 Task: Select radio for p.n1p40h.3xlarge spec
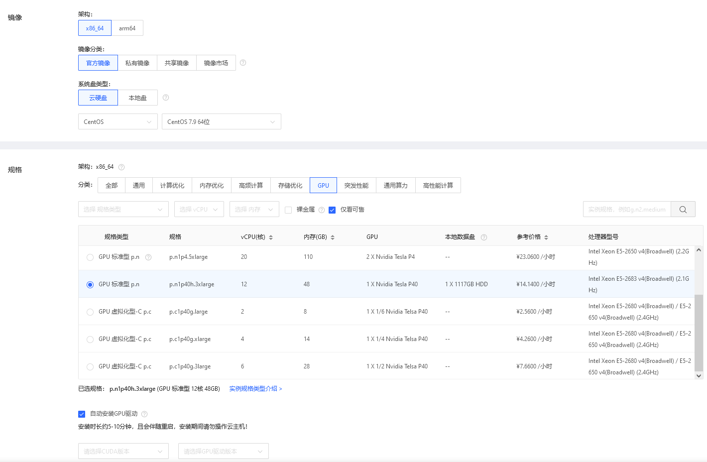point(90,285)
